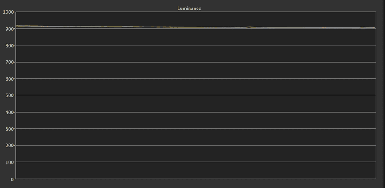
Task: Click the 700 y-axis label
Action: pyautogui.click(x=9, y=62)
